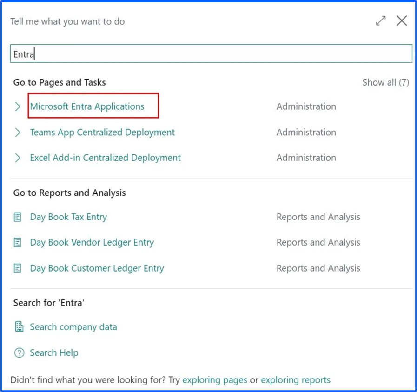Click chevron beside Excel Add-in Centralized Deployment
Screen dimensions: 417x392
pyautogui.click(x=18, y=158)
